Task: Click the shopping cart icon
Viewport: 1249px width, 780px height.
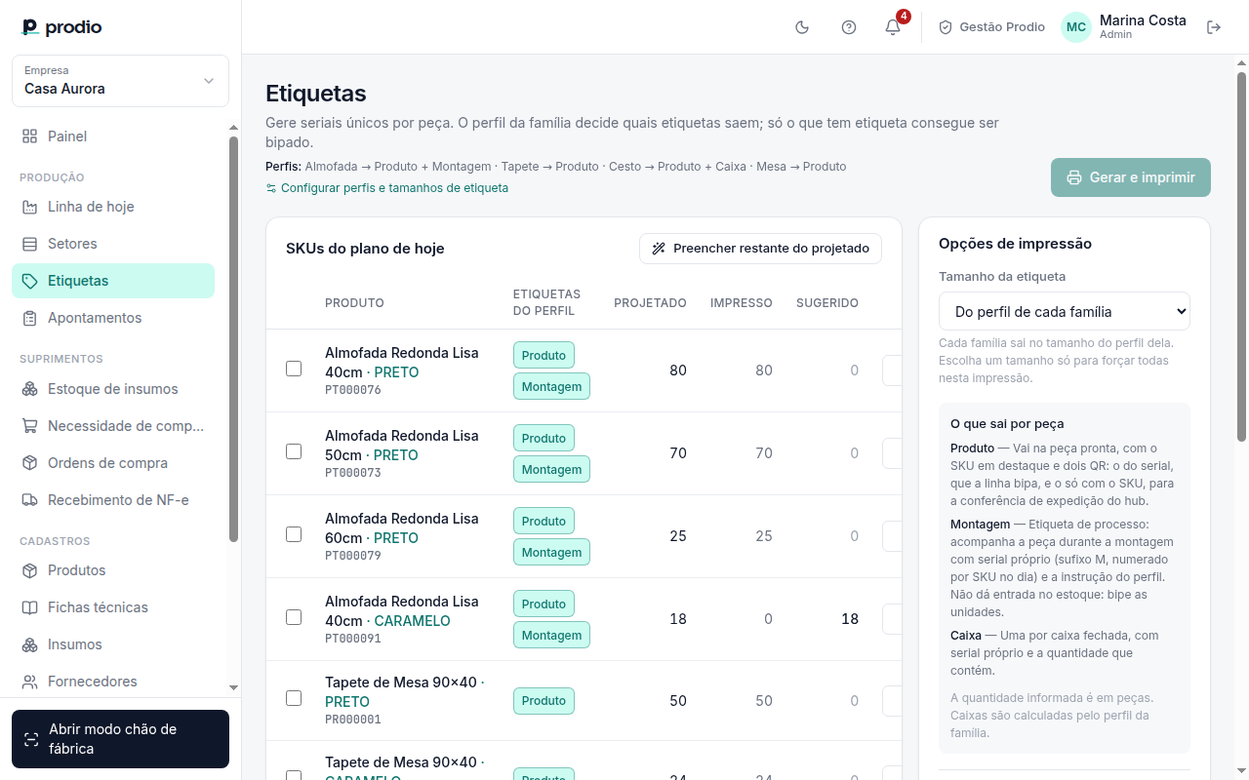Action: [30, 426]
